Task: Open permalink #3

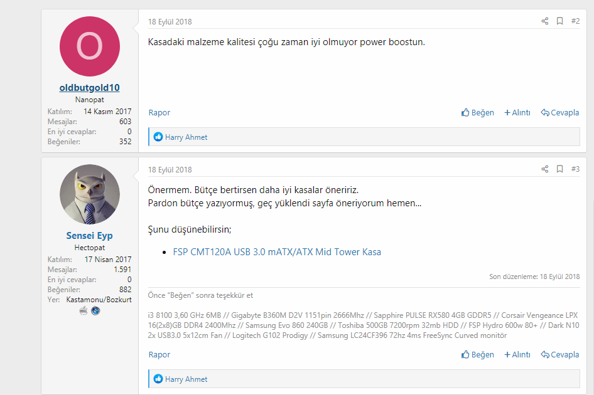Action: [x=575, y=169]
